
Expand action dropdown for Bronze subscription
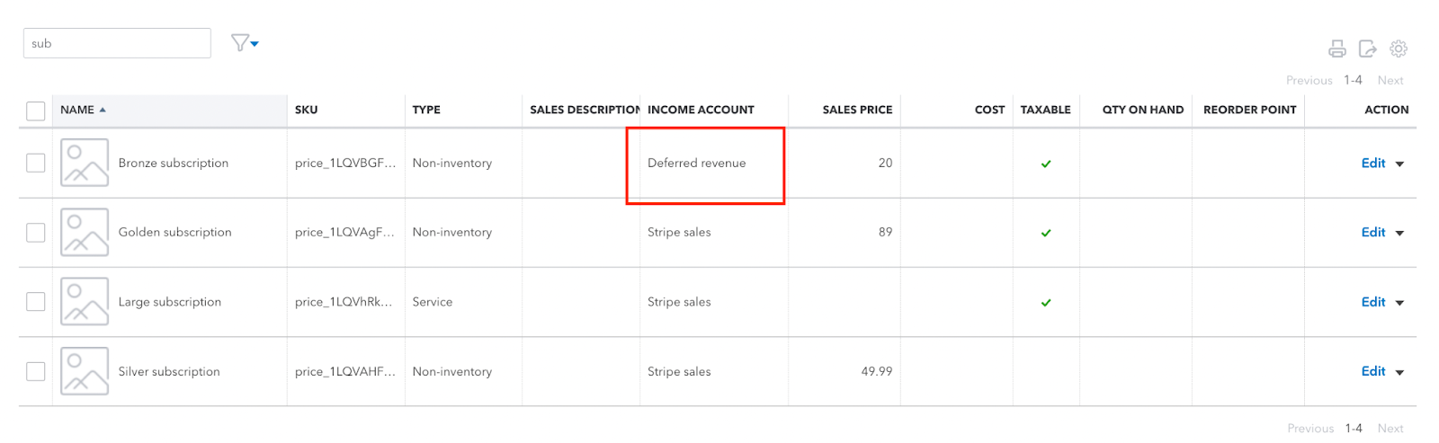click(x=1399, y=164)
